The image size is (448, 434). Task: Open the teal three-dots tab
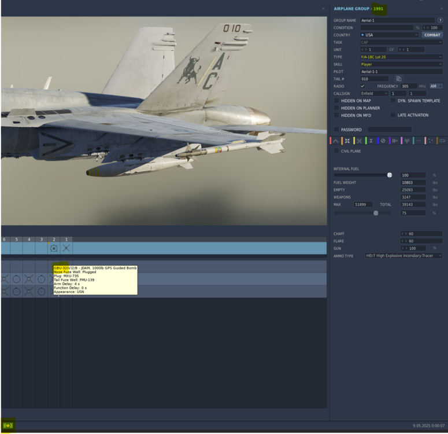click(419, 141)
